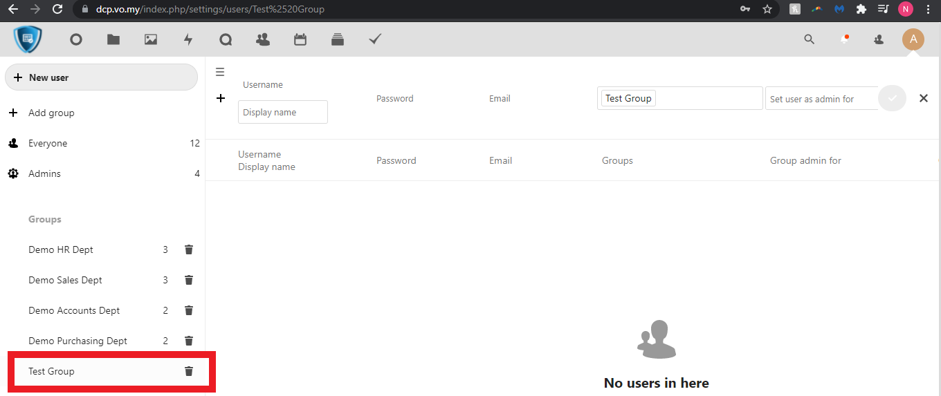Open the 'Set user as admin for' dropdown

coord(821,99)
